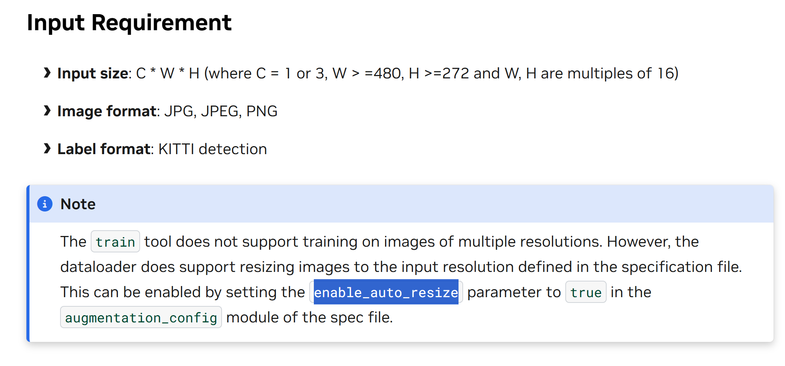
Task: Click the highlighted enable_auto_resize code text
Action: [x=386, y=292]
